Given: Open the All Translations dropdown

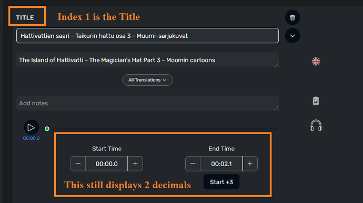Looking at the screenshot, I should point(147,80).
